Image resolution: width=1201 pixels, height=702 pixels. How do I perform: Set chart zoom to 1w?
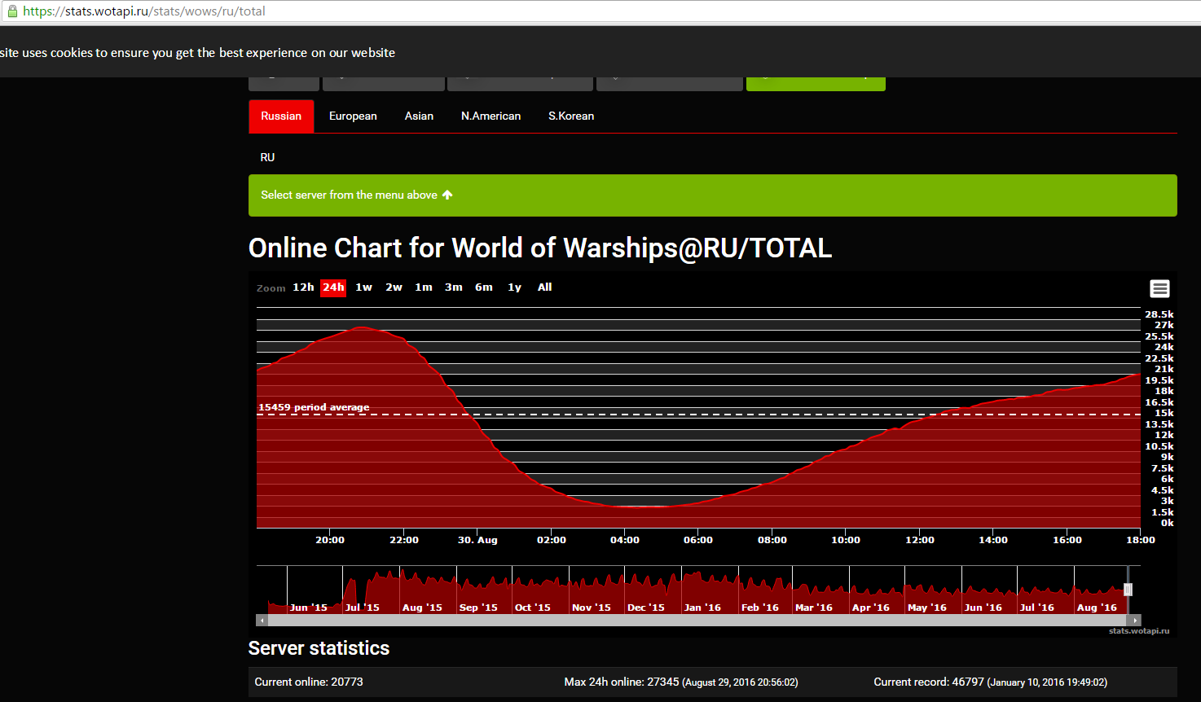(363, 287)
